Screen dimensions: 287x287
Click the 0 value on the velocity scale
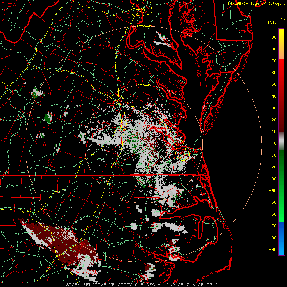pos(275,143)
